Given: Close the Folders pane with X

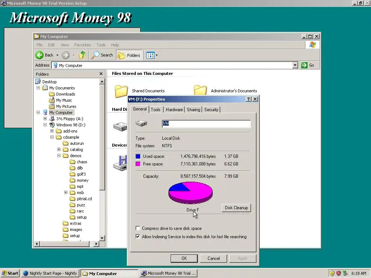Looking at the screenshot, I should point(101,74).
